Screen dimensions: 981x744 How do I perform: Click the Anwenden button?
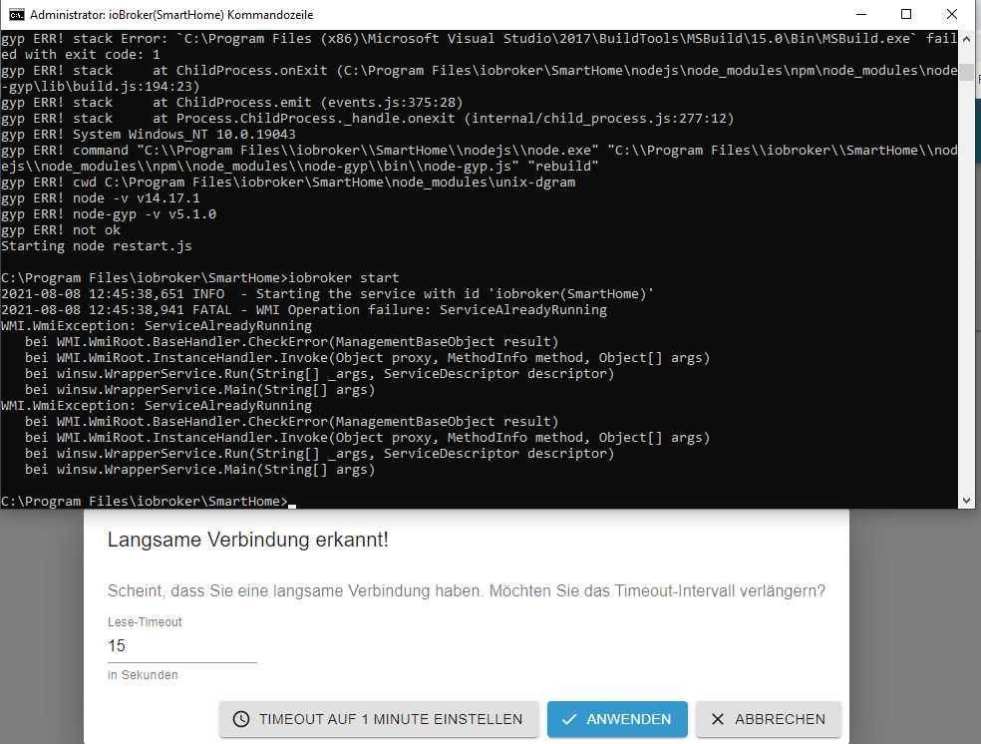[617, 719]
